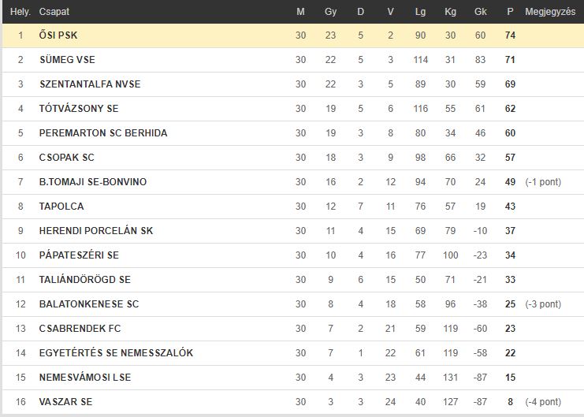Open VASZAR SE team link

[x=65, y=402]
